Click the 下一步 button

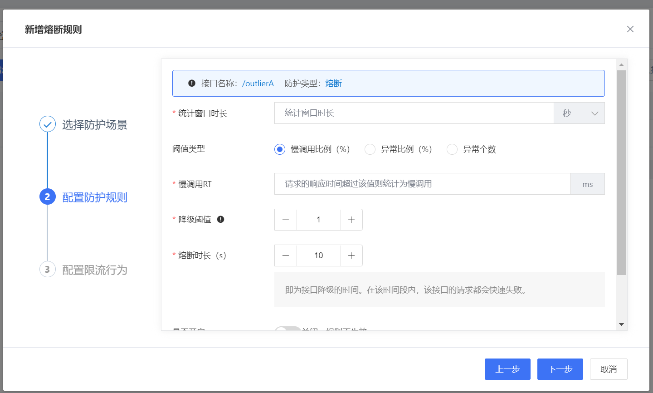point(560,369)
